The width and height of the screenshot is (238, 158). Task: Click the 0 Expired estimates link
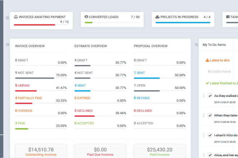pyautogui.click(x=83, y=98)
